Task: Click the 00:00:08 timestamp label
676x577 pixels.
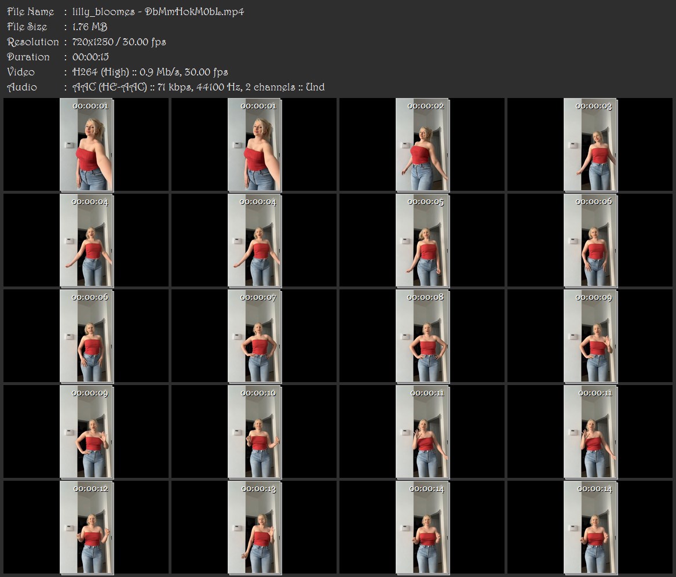Action: pyautogui.click(x=426, y=298)
